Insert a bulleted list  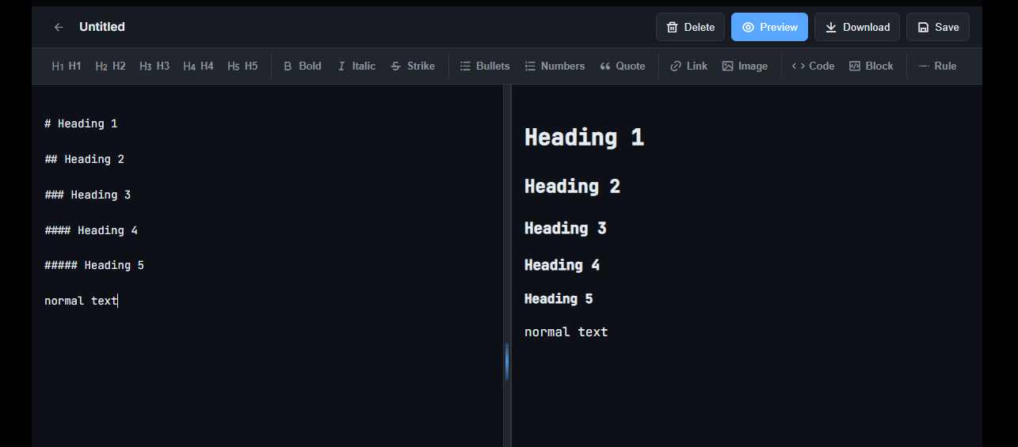485,66
